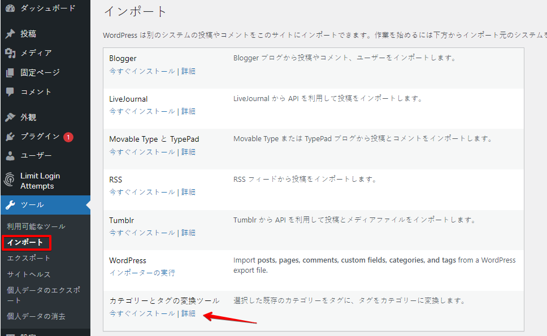
Task: Install the RSS importer now
Action: click(142, 192)
